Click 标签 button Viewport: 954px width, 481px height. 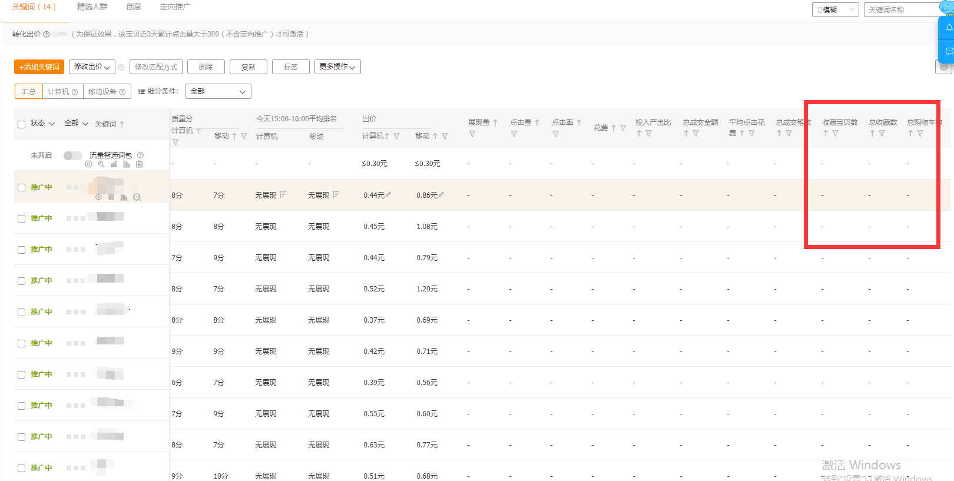(291, 67)
